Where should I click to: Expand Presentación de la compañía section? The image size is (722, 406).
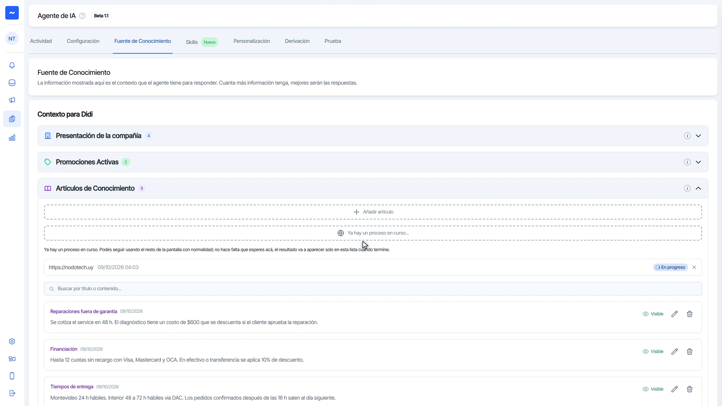(x=698, y=136)
